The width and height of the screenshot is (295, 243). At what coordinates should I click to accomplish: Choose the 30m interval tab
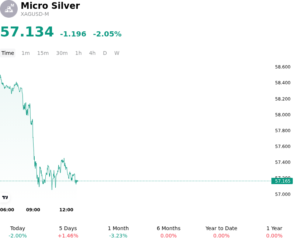(62, 53)
